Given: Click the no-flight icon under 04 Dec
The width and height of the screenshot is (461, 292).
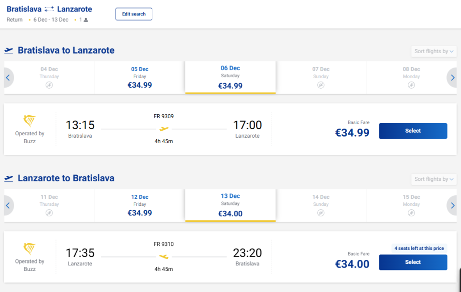Looking at the screenshot, I should click(x=49, y=85).
